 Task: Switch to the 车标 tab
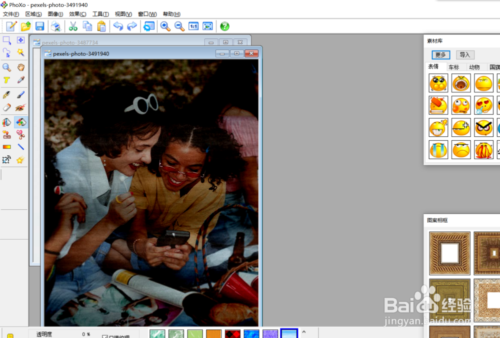[x=454, y=67]
